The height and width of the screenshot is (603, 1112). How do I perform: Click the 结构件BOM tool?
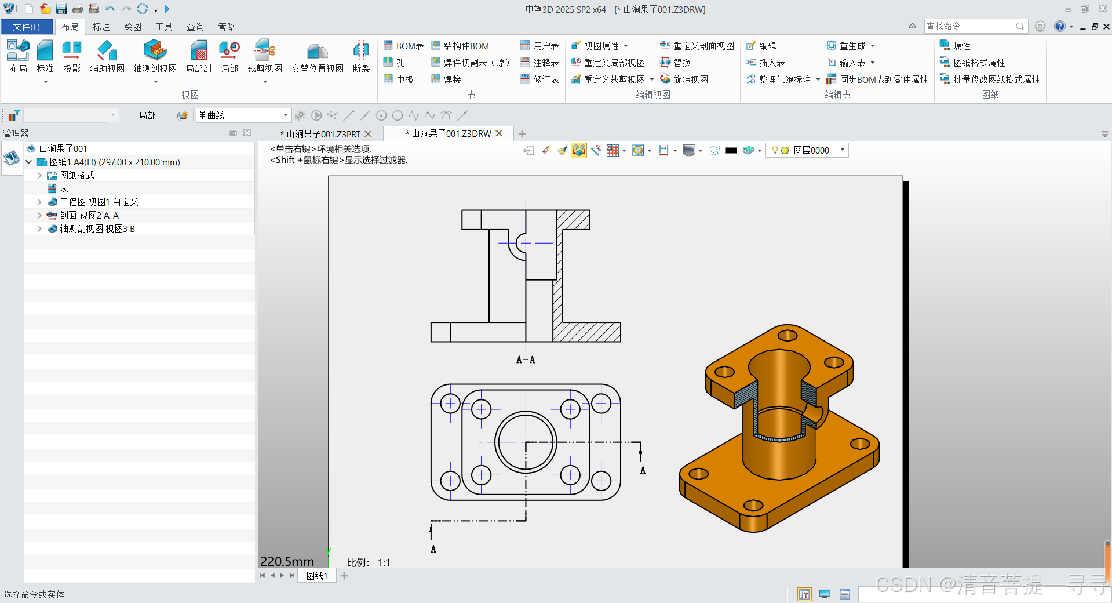(460, 46)
